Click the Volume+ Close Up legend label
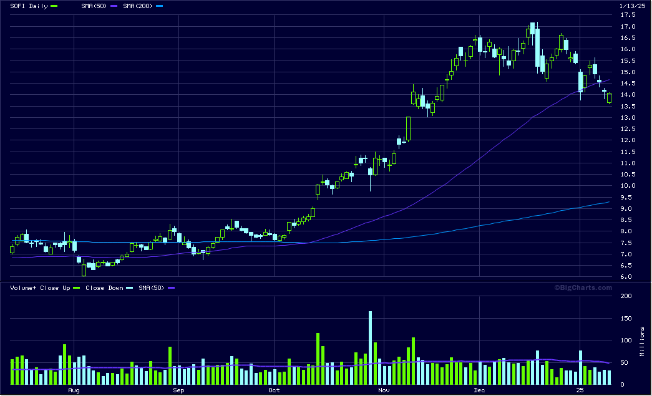 [40, 288]
